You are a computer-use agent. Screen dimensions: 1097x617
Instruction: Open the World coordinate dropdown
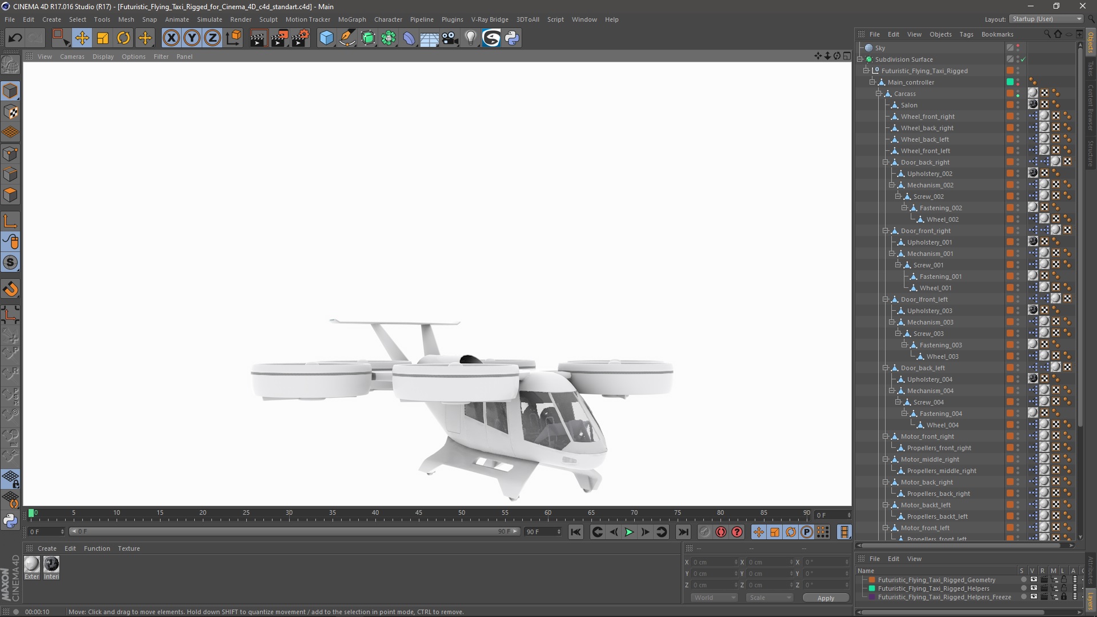[x=714, y=598]
